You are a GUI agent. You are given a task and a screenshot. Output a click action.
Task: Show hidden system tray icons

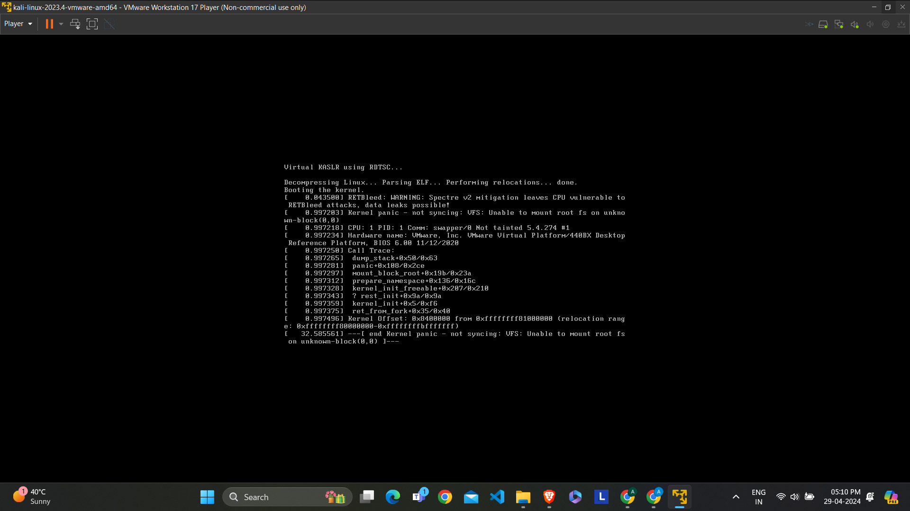[736, 497]
